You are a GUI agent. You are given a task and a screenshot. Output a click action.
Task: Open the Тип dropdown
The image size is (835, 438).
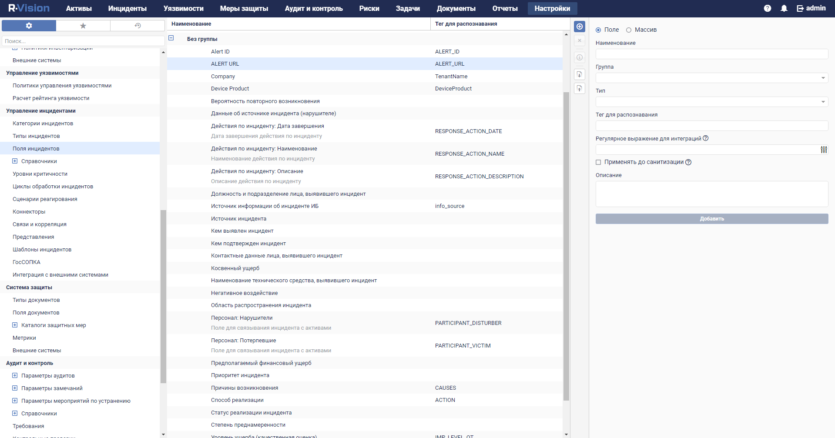pyautogui.click(x=711, y=102)
